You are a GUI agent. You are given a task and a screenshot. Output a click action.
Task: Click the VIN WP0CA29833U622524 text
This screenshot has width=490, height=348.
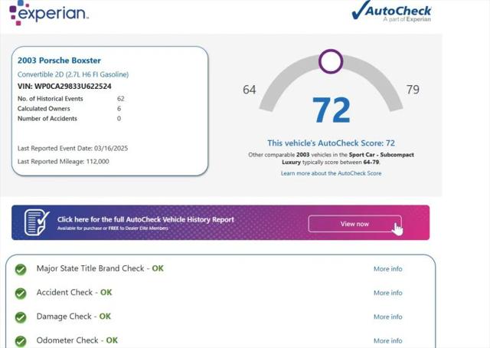(64, 87)
